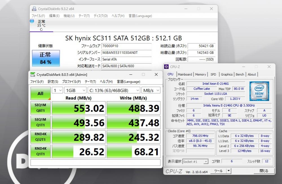Run the SEQ1M Q8T1 test
The height and width of the screenshot is (184, 282).
click(x=40, y=108)
